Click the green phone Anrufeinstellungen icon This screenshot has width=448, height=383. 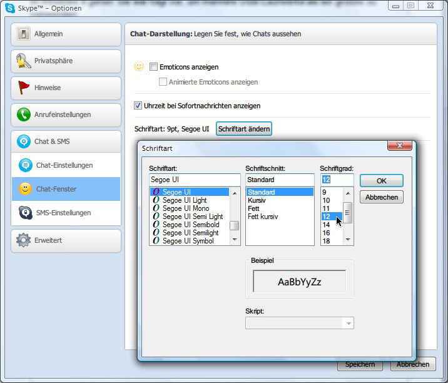pyautogui.click(x=24, y=115)
